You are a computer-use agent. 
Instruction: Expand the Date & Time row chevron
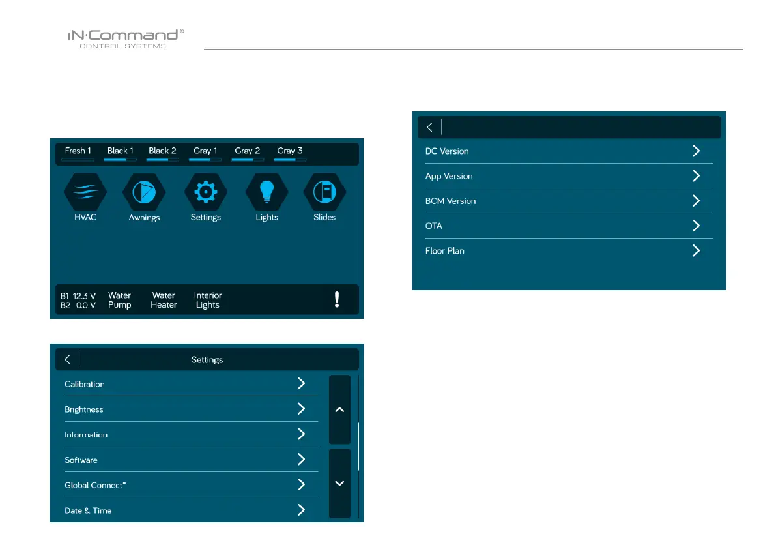click(301, 510)
